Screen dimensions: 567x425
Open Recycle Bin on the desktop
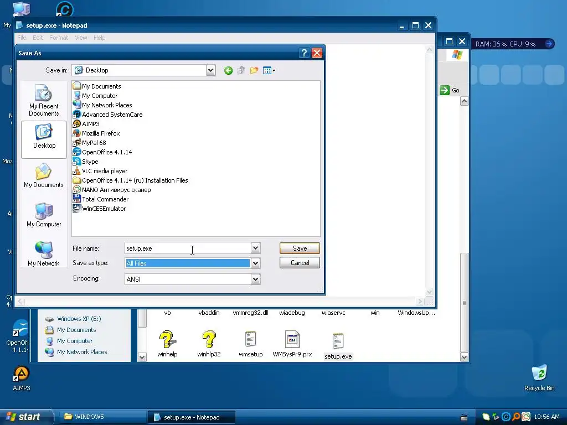tap(539, 377)
